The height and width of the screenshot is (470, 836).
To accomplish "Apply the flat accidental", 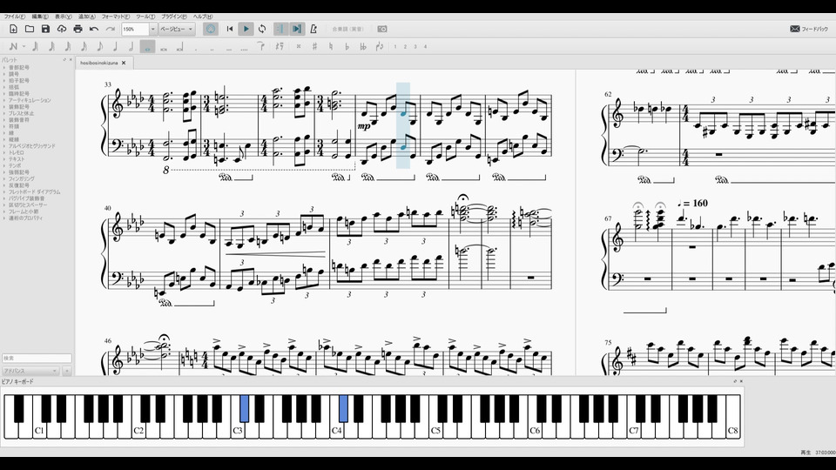I will pos(347,46).
